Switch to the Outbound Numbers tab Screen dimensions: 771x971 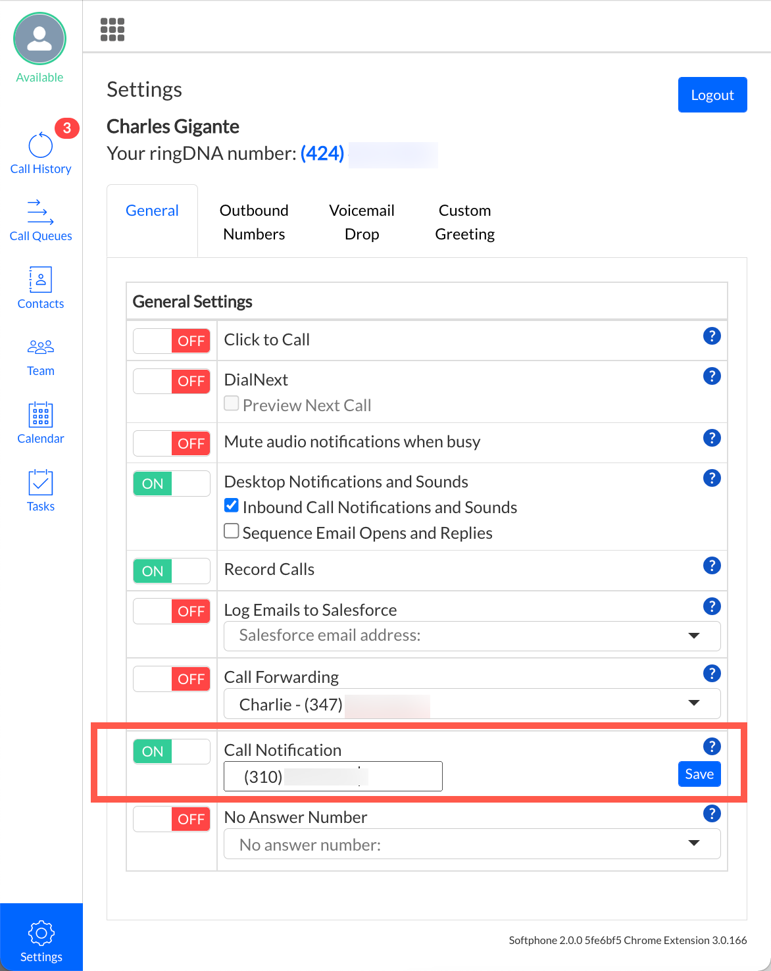(254, 222)
